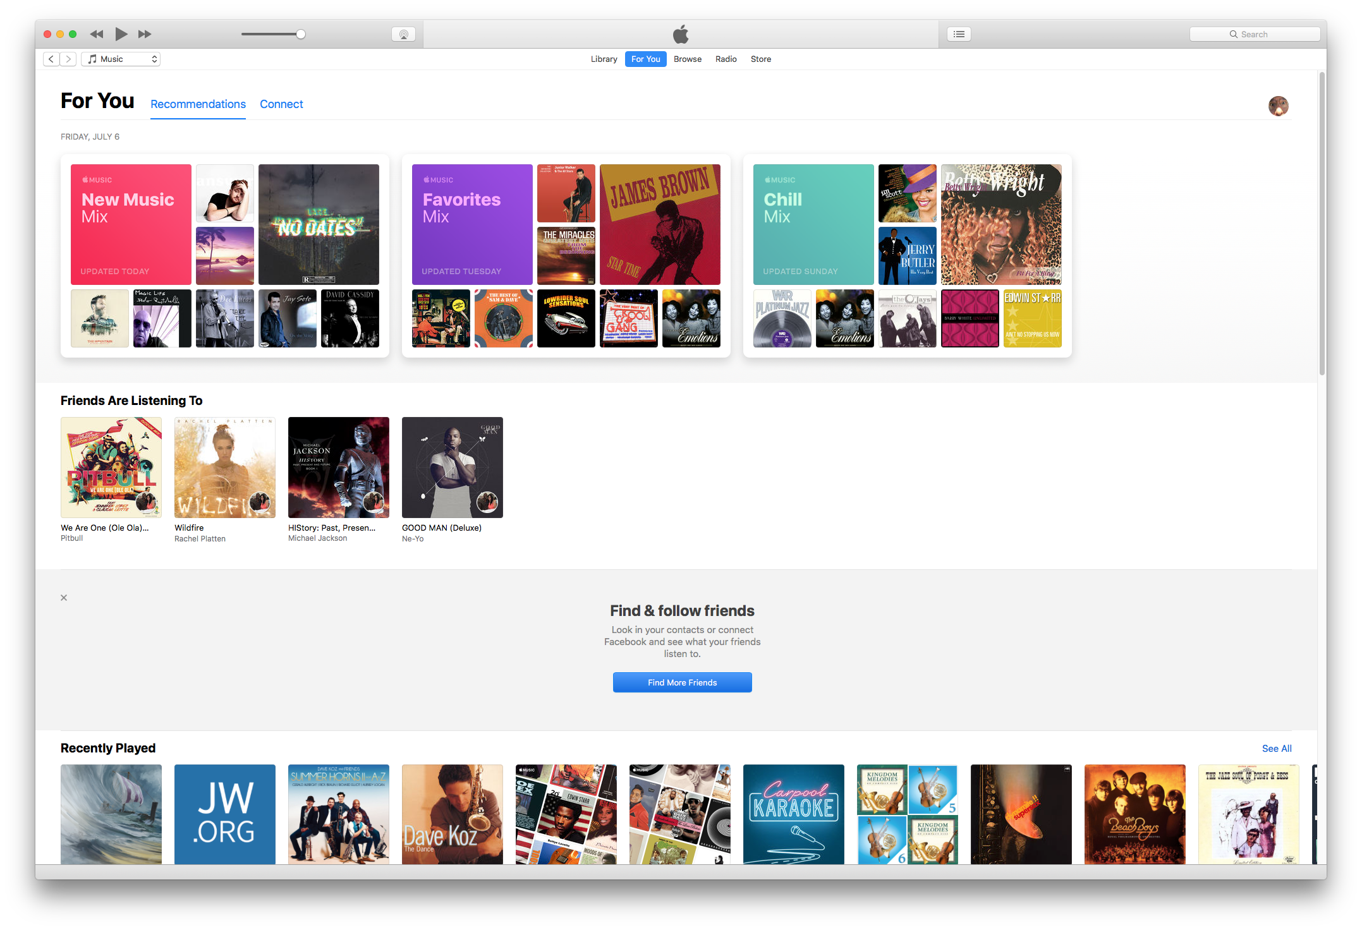Screen dimensions: 1362x930
Task: Go back with the left chevron
Action: [51, 59]
